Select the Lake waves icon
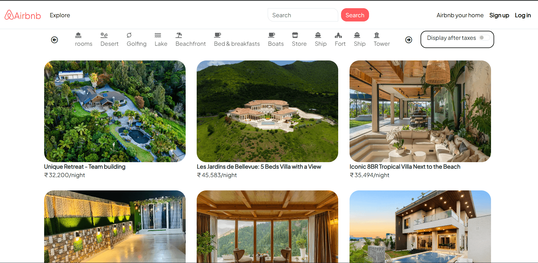The image size is (538, 263). tap(158, 35)
